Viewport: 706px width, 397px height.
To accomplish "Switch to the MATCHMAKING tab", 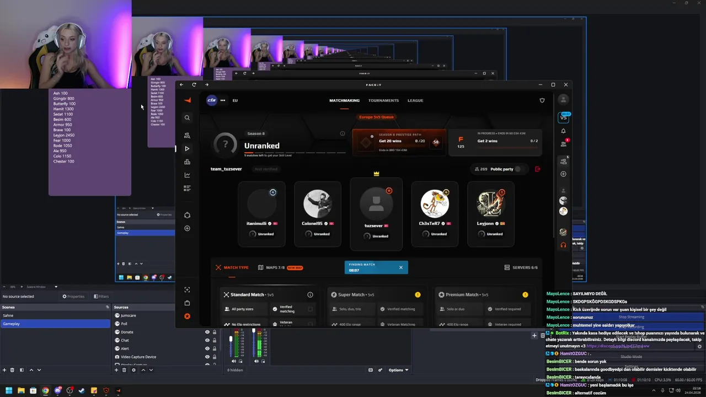I will [x=344, y=100].
